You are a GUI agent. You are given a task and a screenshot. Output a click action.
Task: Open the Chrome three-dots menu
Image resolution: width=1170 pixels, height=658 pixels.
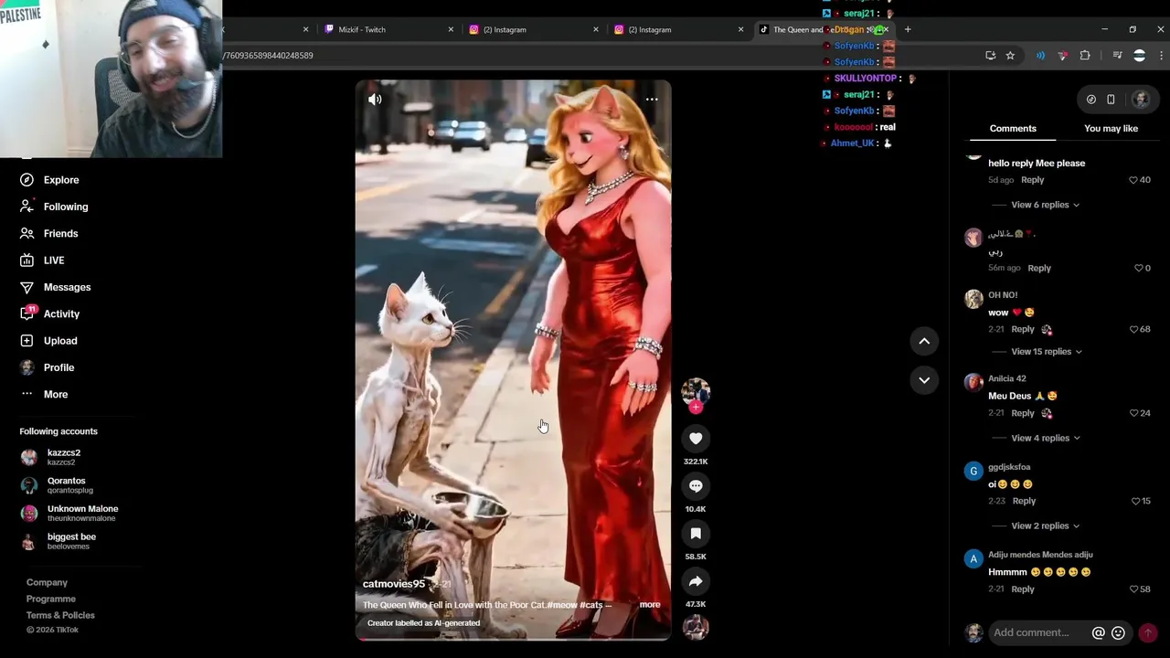(1161, 56)
